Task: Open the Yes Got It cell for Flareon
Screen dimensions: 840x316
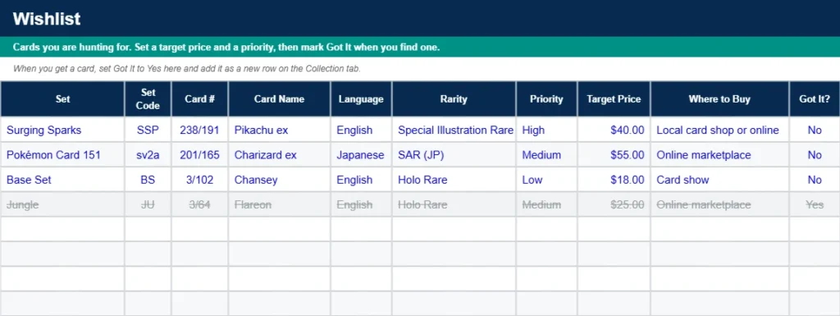Action: tap(815, 204)
